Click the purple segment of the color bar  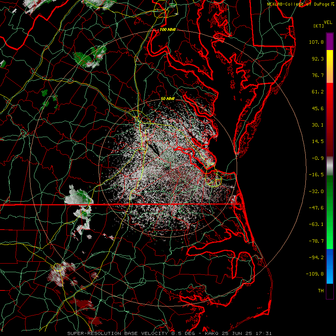tap(330, 41)
